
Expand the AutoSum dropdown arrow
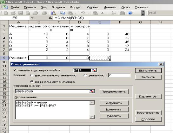pyautogui.click(x=108, y=13)
